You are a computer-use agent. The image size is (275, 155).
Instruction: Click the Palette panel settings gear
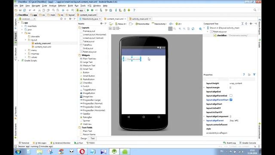point(101,24)
